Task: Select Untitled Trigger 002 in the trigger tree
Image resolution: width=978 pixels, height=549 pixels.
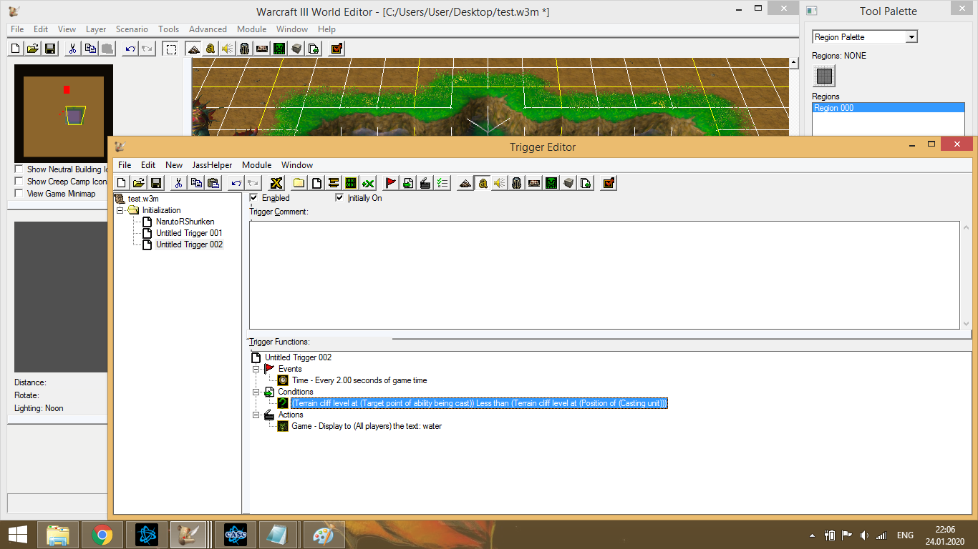Action: [189, 244]
